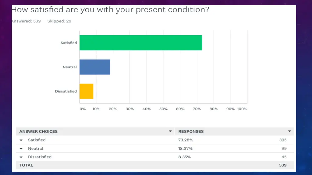Select the Dissatisfied label in the table
Viewport: 312px width, 175px height.
tap(40, 157)
